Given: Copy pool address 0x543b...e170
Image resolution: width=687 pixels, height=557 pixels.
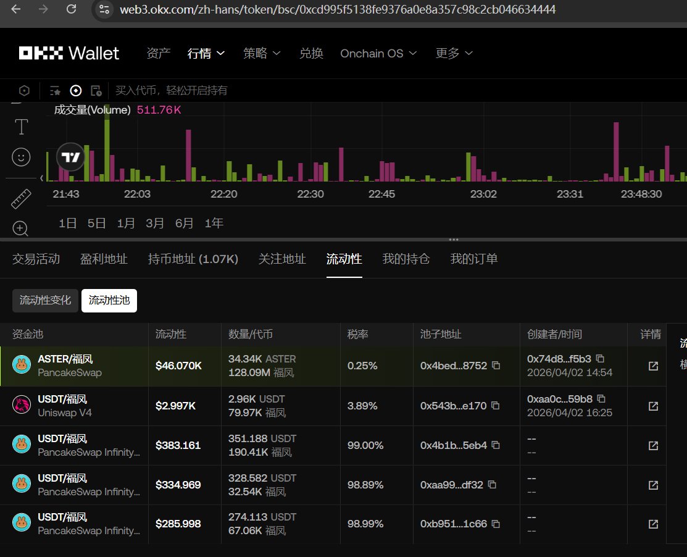Looking at the screenshot, I should (496, 405).
